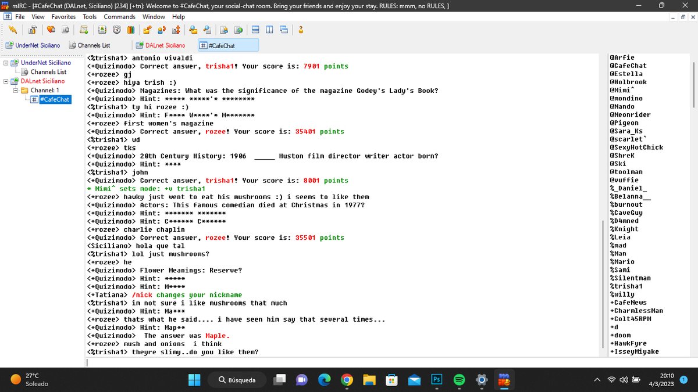Screen dimensions: 698x392
Task: Click the About mIRC help icon
Action: [301, 30]
